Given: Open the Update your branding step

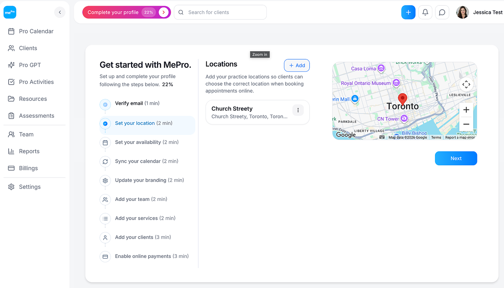Looking at the screenshot, I should tap(147, 180).
